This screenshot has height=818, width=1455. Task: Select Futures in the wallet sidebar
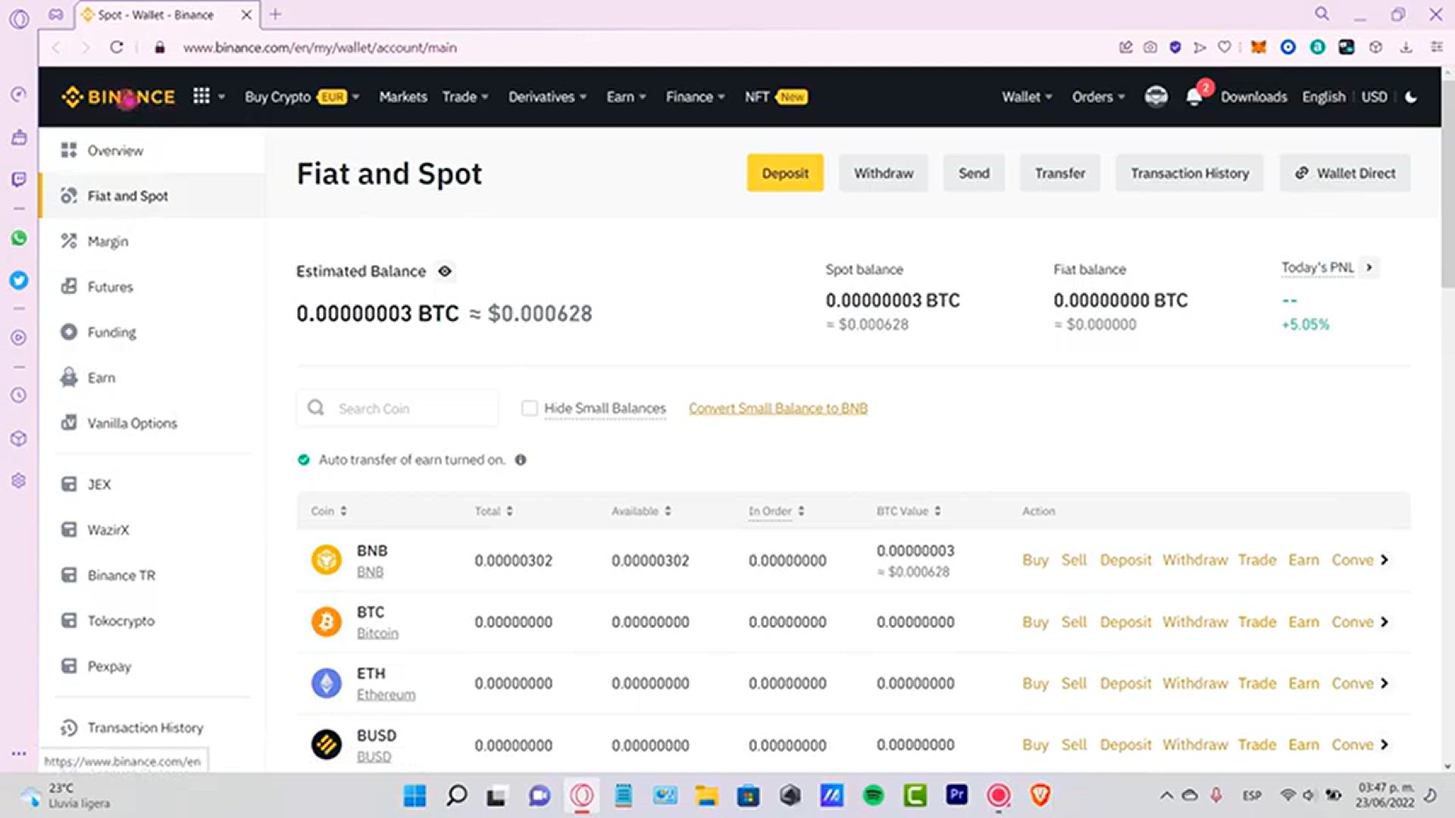pyautogui.click(x=152, y=286)
